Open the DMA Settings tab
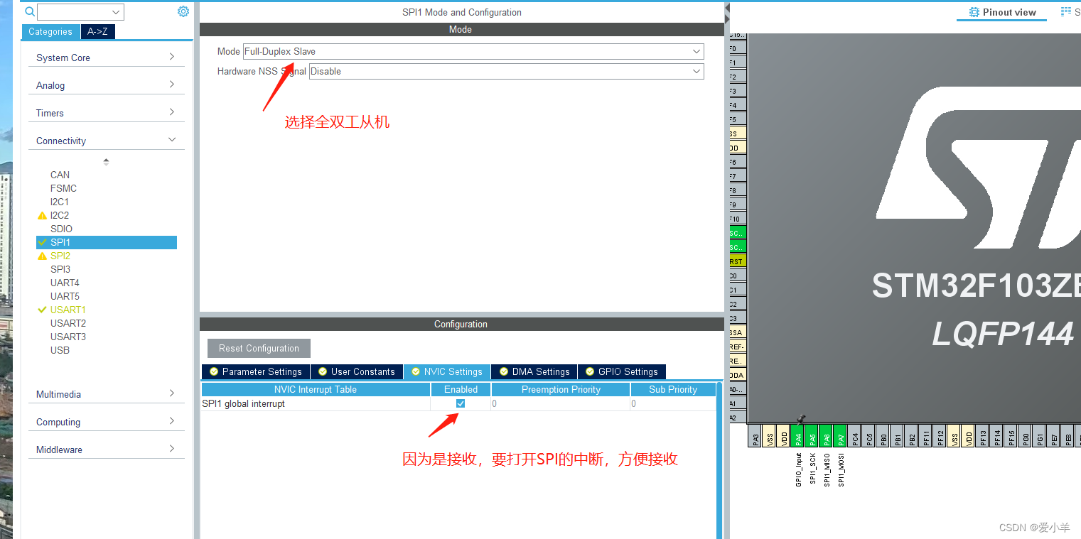 534,371
